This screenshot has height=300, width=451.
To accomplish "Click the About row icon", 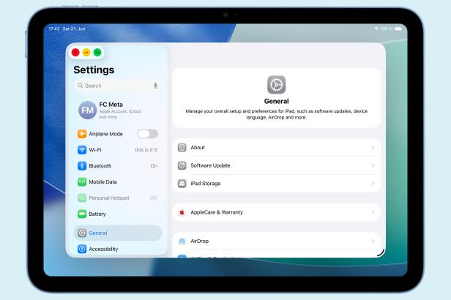I will 182,147.
